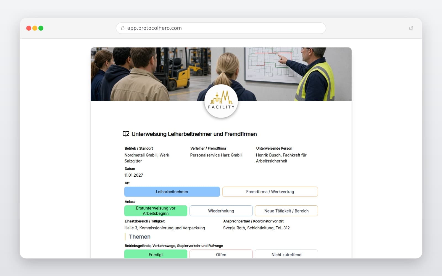Click the book icon beside the form title
Image resolution: width=442 pixels, height=276 pixels.
[x=126, y=134]
